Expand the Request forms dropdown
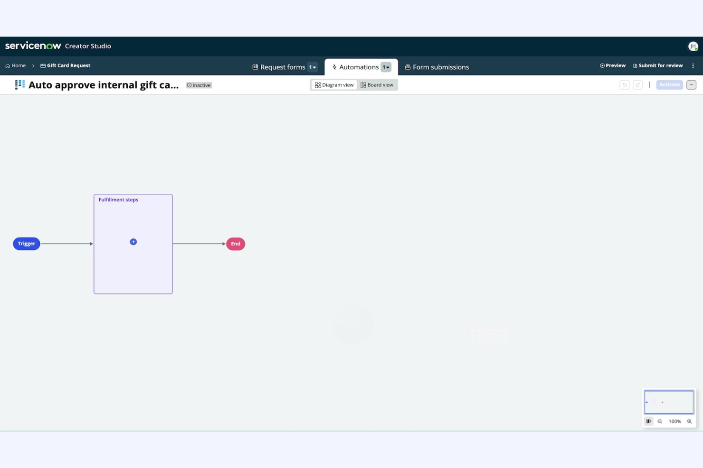This screenshot has width=703, height=468. pyautogui.click(x=313, y=67)
